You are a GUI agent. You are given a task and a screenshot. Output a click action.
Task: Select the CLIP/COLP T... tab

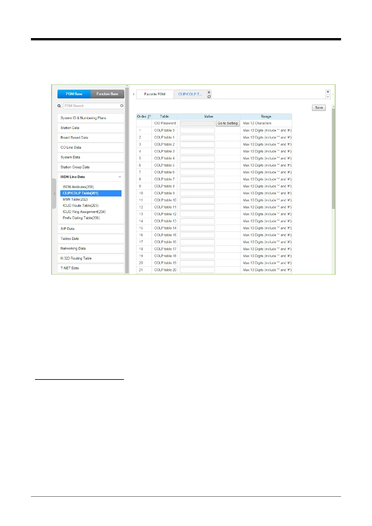pyautogui.click(x=190, y=94)
